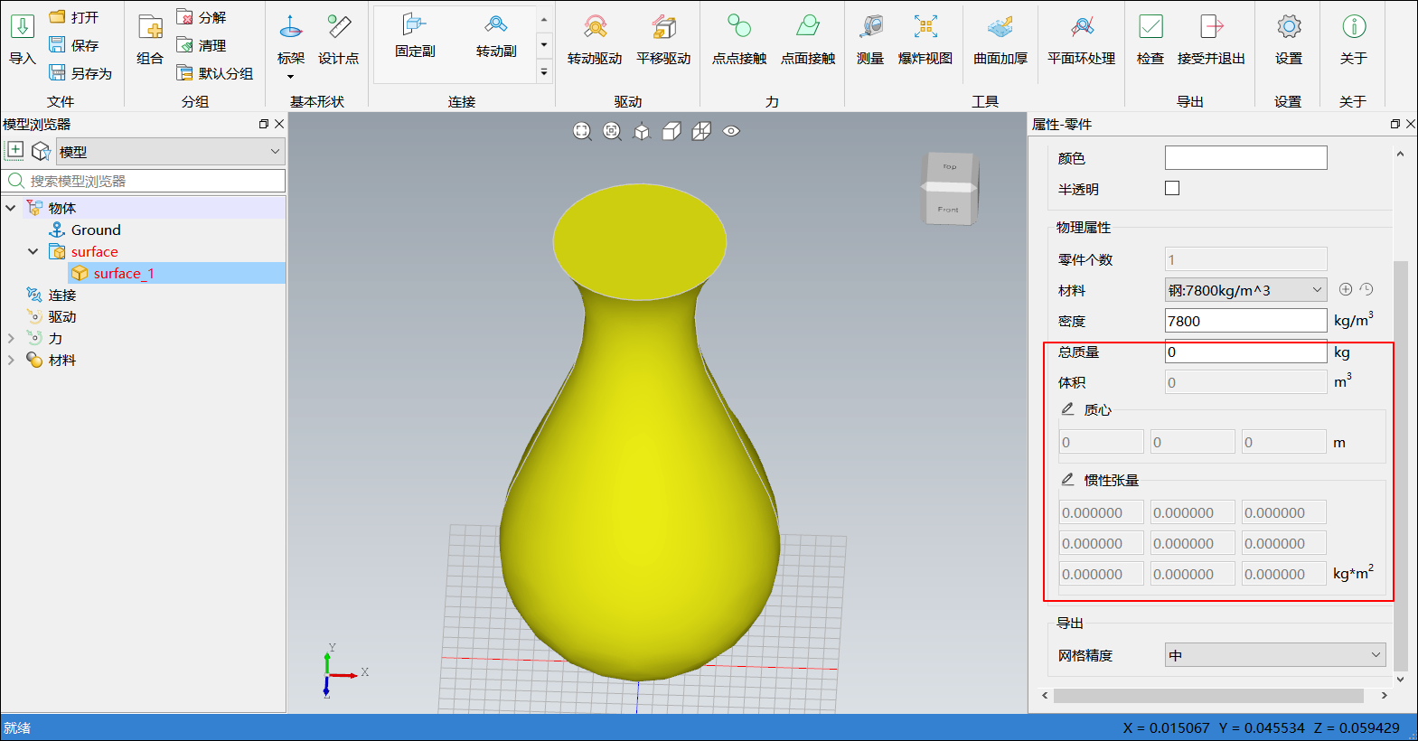Click the joint gallery down arrow

544,43
